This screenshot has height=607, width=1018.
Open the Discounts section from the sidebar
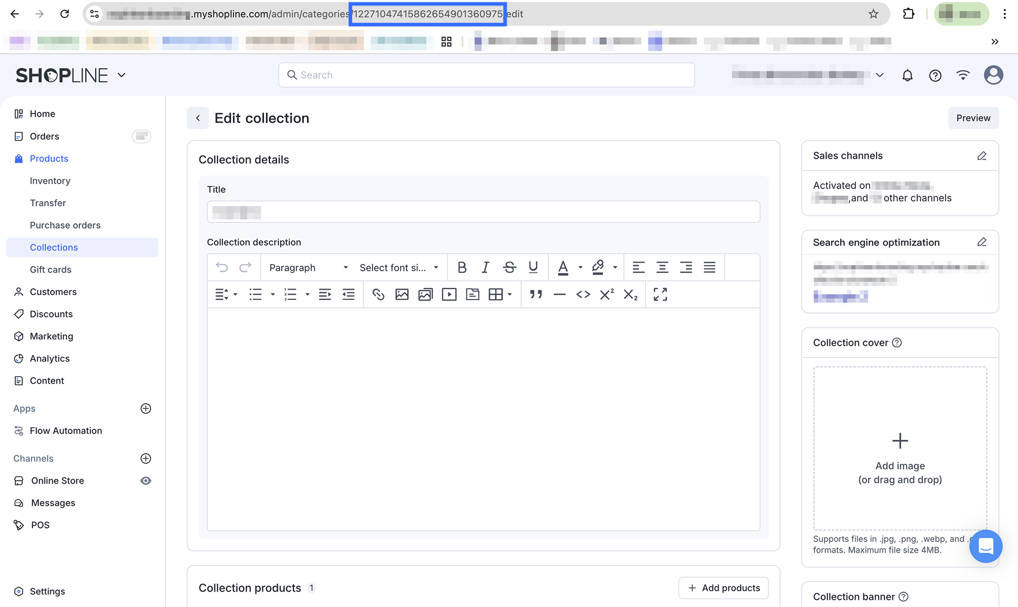pos(51,314)
